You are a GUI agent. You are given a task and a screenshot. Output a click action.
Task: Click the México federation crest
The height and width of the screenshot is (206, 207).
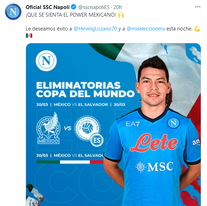click(49, 128)
